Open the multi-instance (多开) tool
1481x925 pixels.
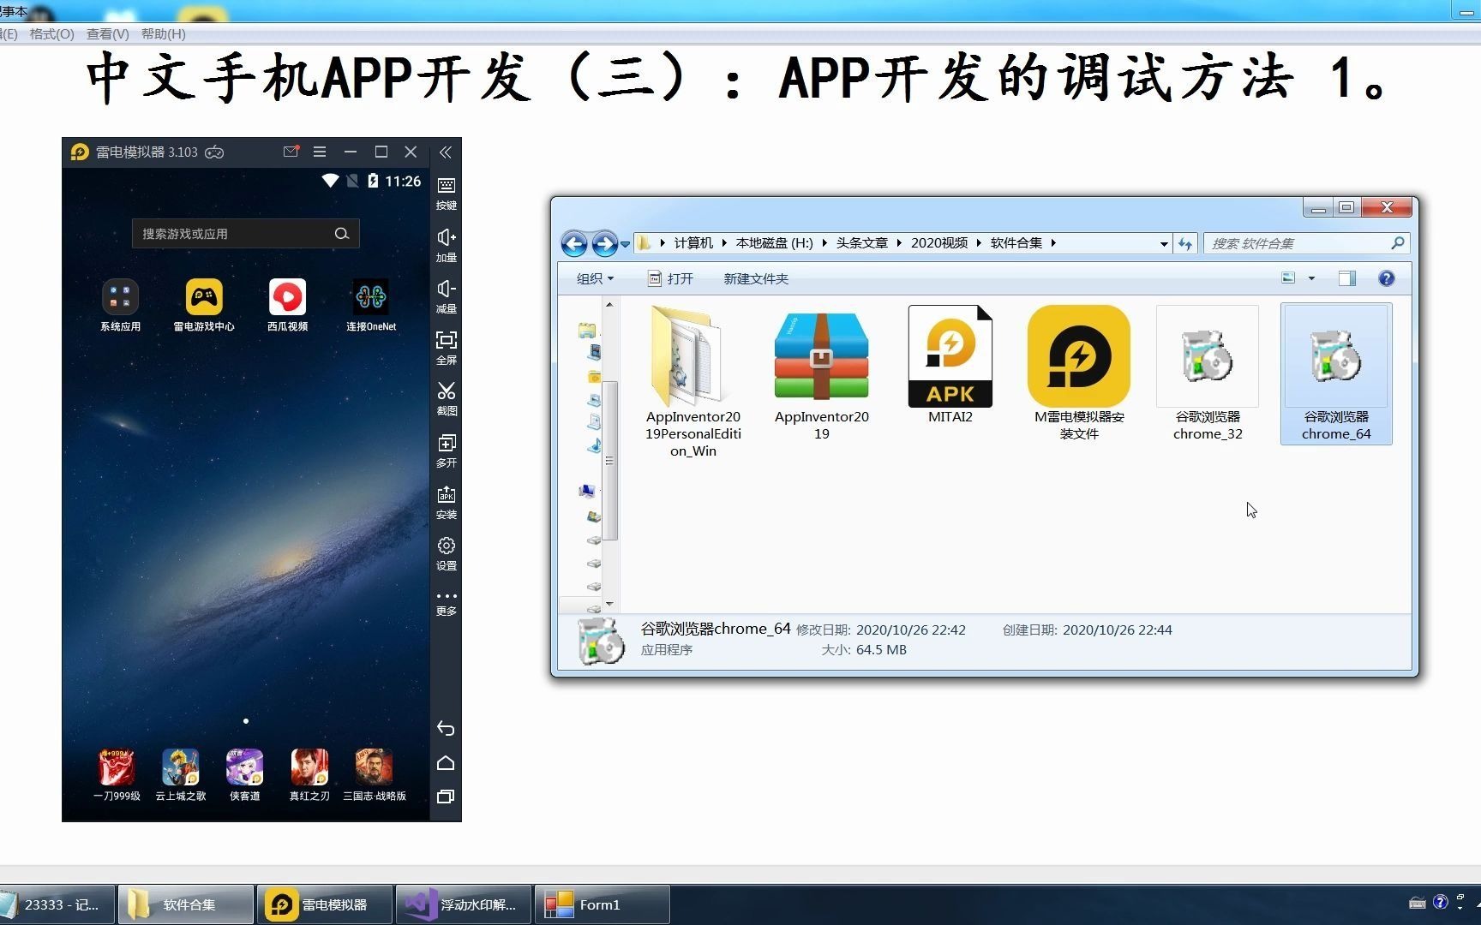click(x=447, y=451)
